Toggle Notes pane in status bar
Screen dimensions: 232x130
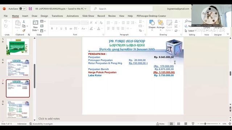coord(160,124)
